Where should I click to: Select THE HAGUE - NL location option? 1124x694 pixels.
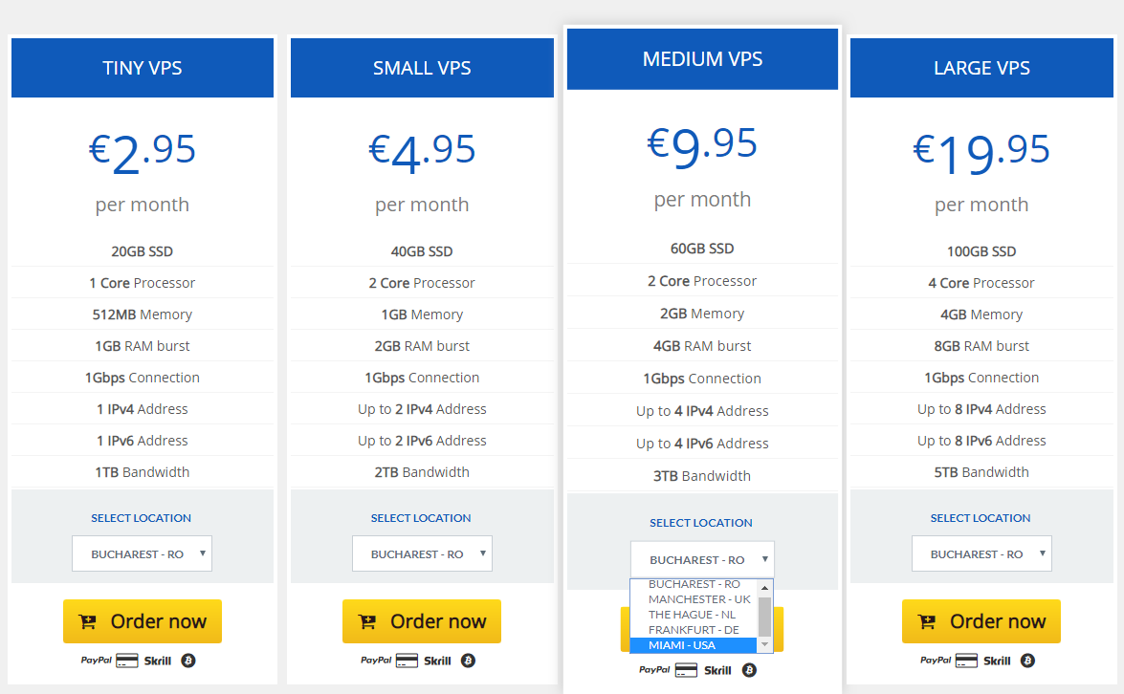694,615
